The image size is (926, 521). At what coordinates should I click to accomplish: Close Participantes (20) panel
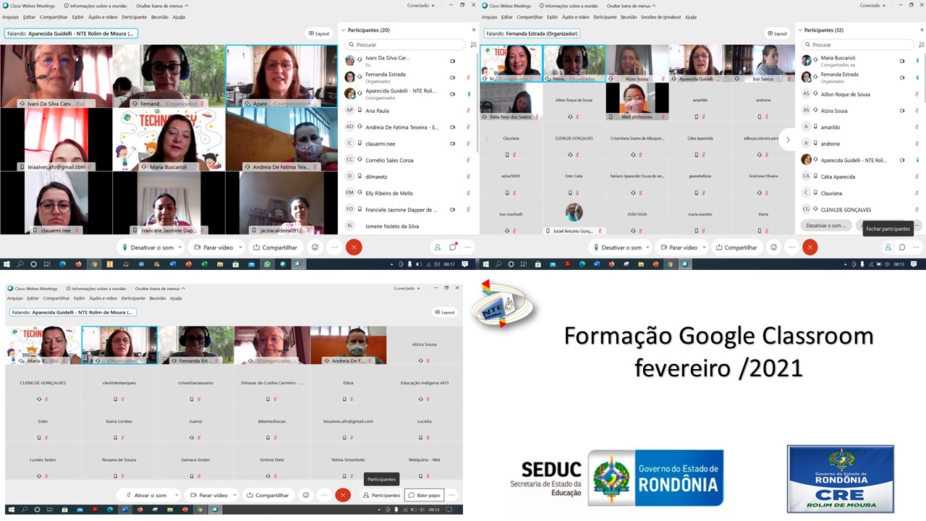[474, 30]
